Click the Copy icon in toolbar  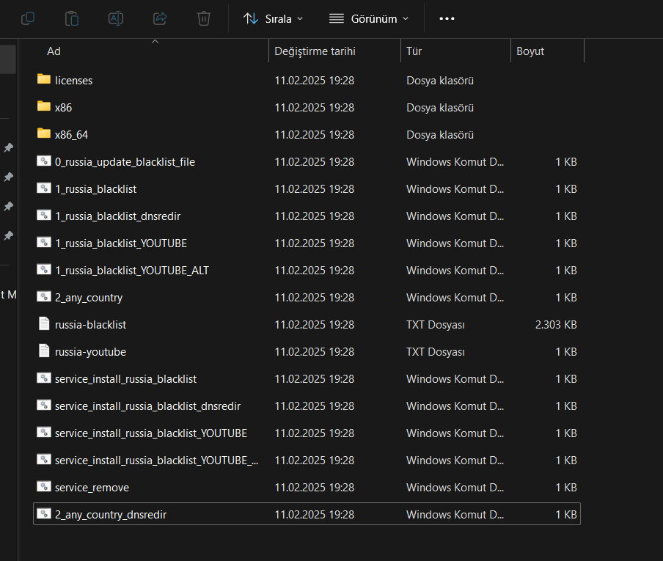pyautogui.click(x=28, y=18)
